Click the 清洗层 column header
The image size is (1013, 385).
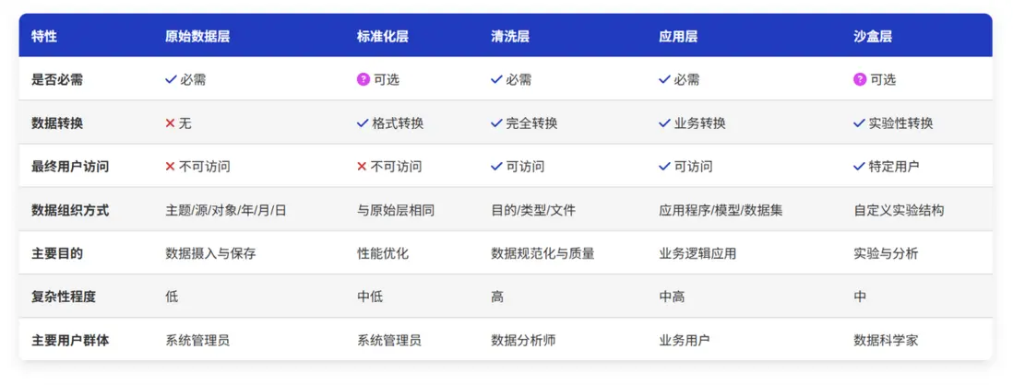(x=510, y=37)
